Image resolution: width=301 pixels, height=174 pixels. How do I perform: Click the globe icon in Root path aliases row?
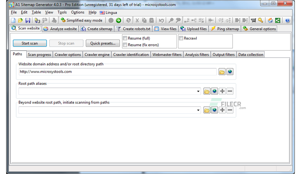[215, 91]
